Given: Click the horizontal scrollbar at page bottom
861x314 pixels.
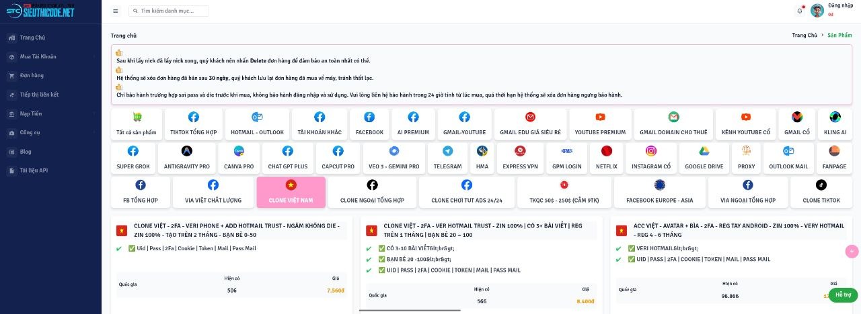Looking at the screenshot, I should pos(410,310).
